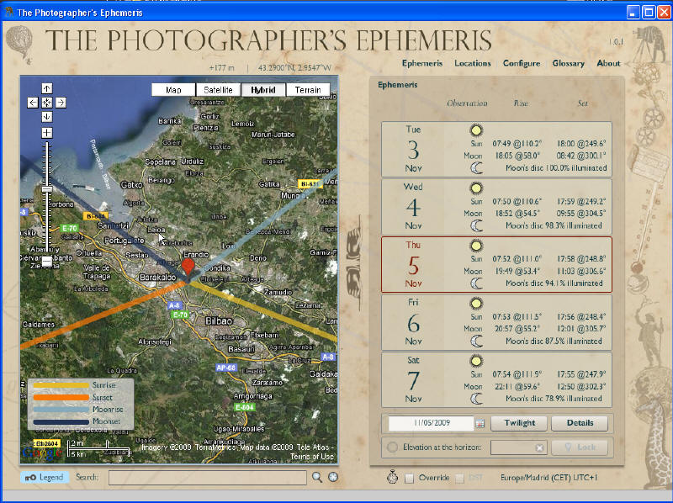Image resolution: width=673 pixels, height=503 pixels.
Task: Click the moon icon for Fri 6 Nov
Action: pyautogui.click(x=476, y=341)
